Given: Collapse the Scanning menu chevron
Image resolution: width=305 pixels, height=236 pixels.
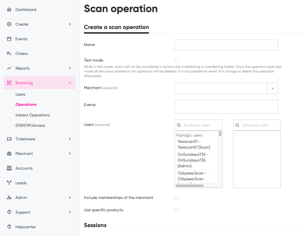Looking at the screenshot, I should pos(70,83).
